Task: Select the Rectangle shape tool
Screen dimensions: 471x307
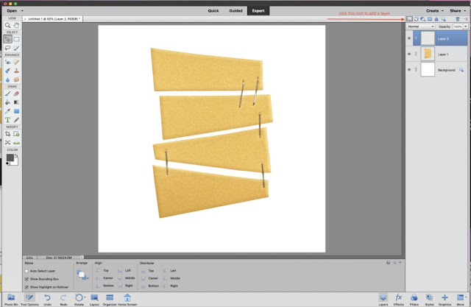Action: coord(16,111)
